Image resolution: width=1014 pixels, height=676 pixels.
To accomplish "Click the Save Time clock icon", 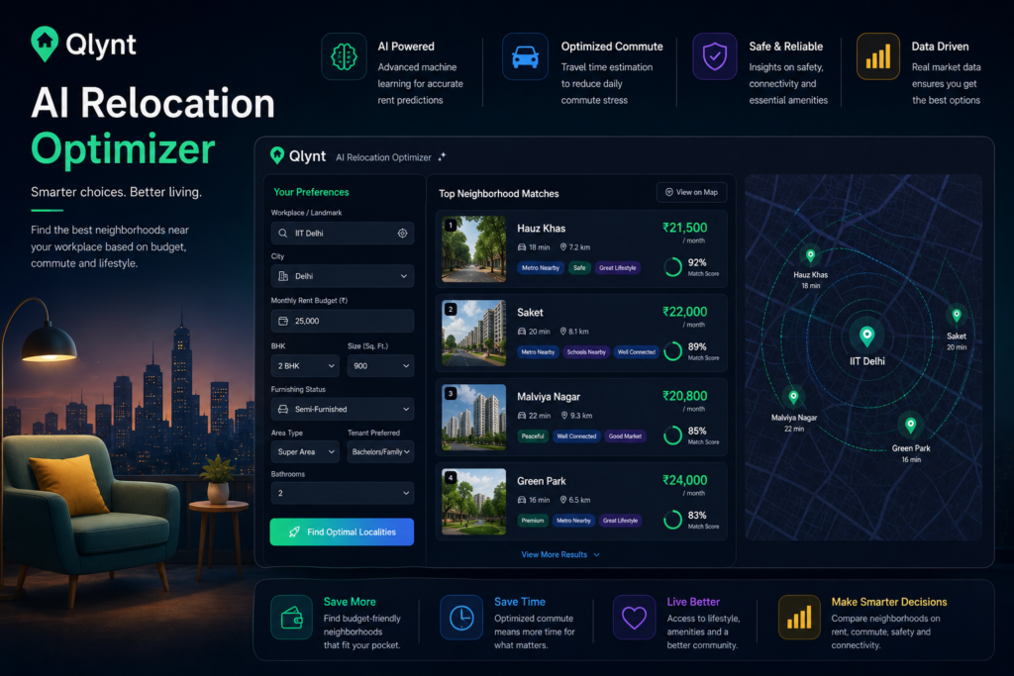I will tap(461, 618).
